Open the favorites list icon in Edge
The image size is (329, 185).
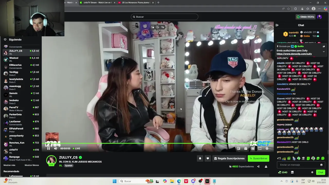[x=308, y=9]
